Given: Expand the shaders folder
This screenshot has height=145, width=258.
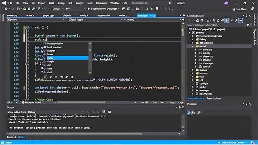Looking at the screenshot, I should (x=193, y=70).
